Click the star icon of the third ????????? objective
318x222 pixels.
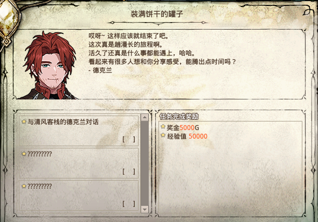tap(24, 186)
